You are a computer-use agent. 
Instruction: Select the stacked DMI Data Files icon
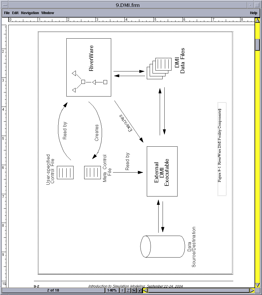(159, 69)
